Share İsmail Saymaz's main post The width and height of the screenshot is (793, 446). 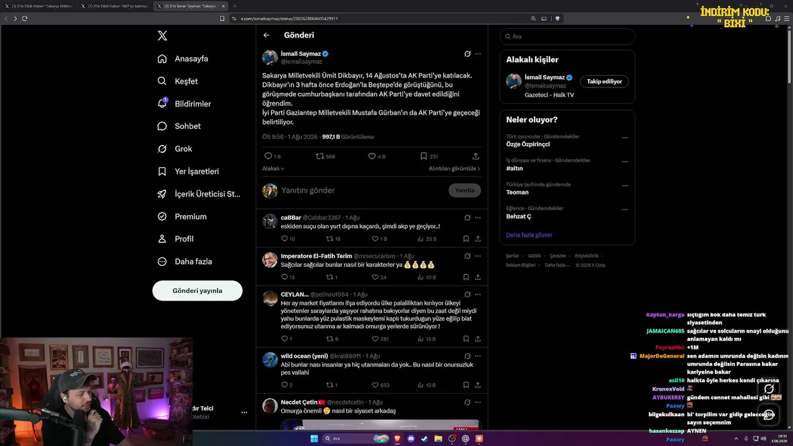[x=476, y=156]
